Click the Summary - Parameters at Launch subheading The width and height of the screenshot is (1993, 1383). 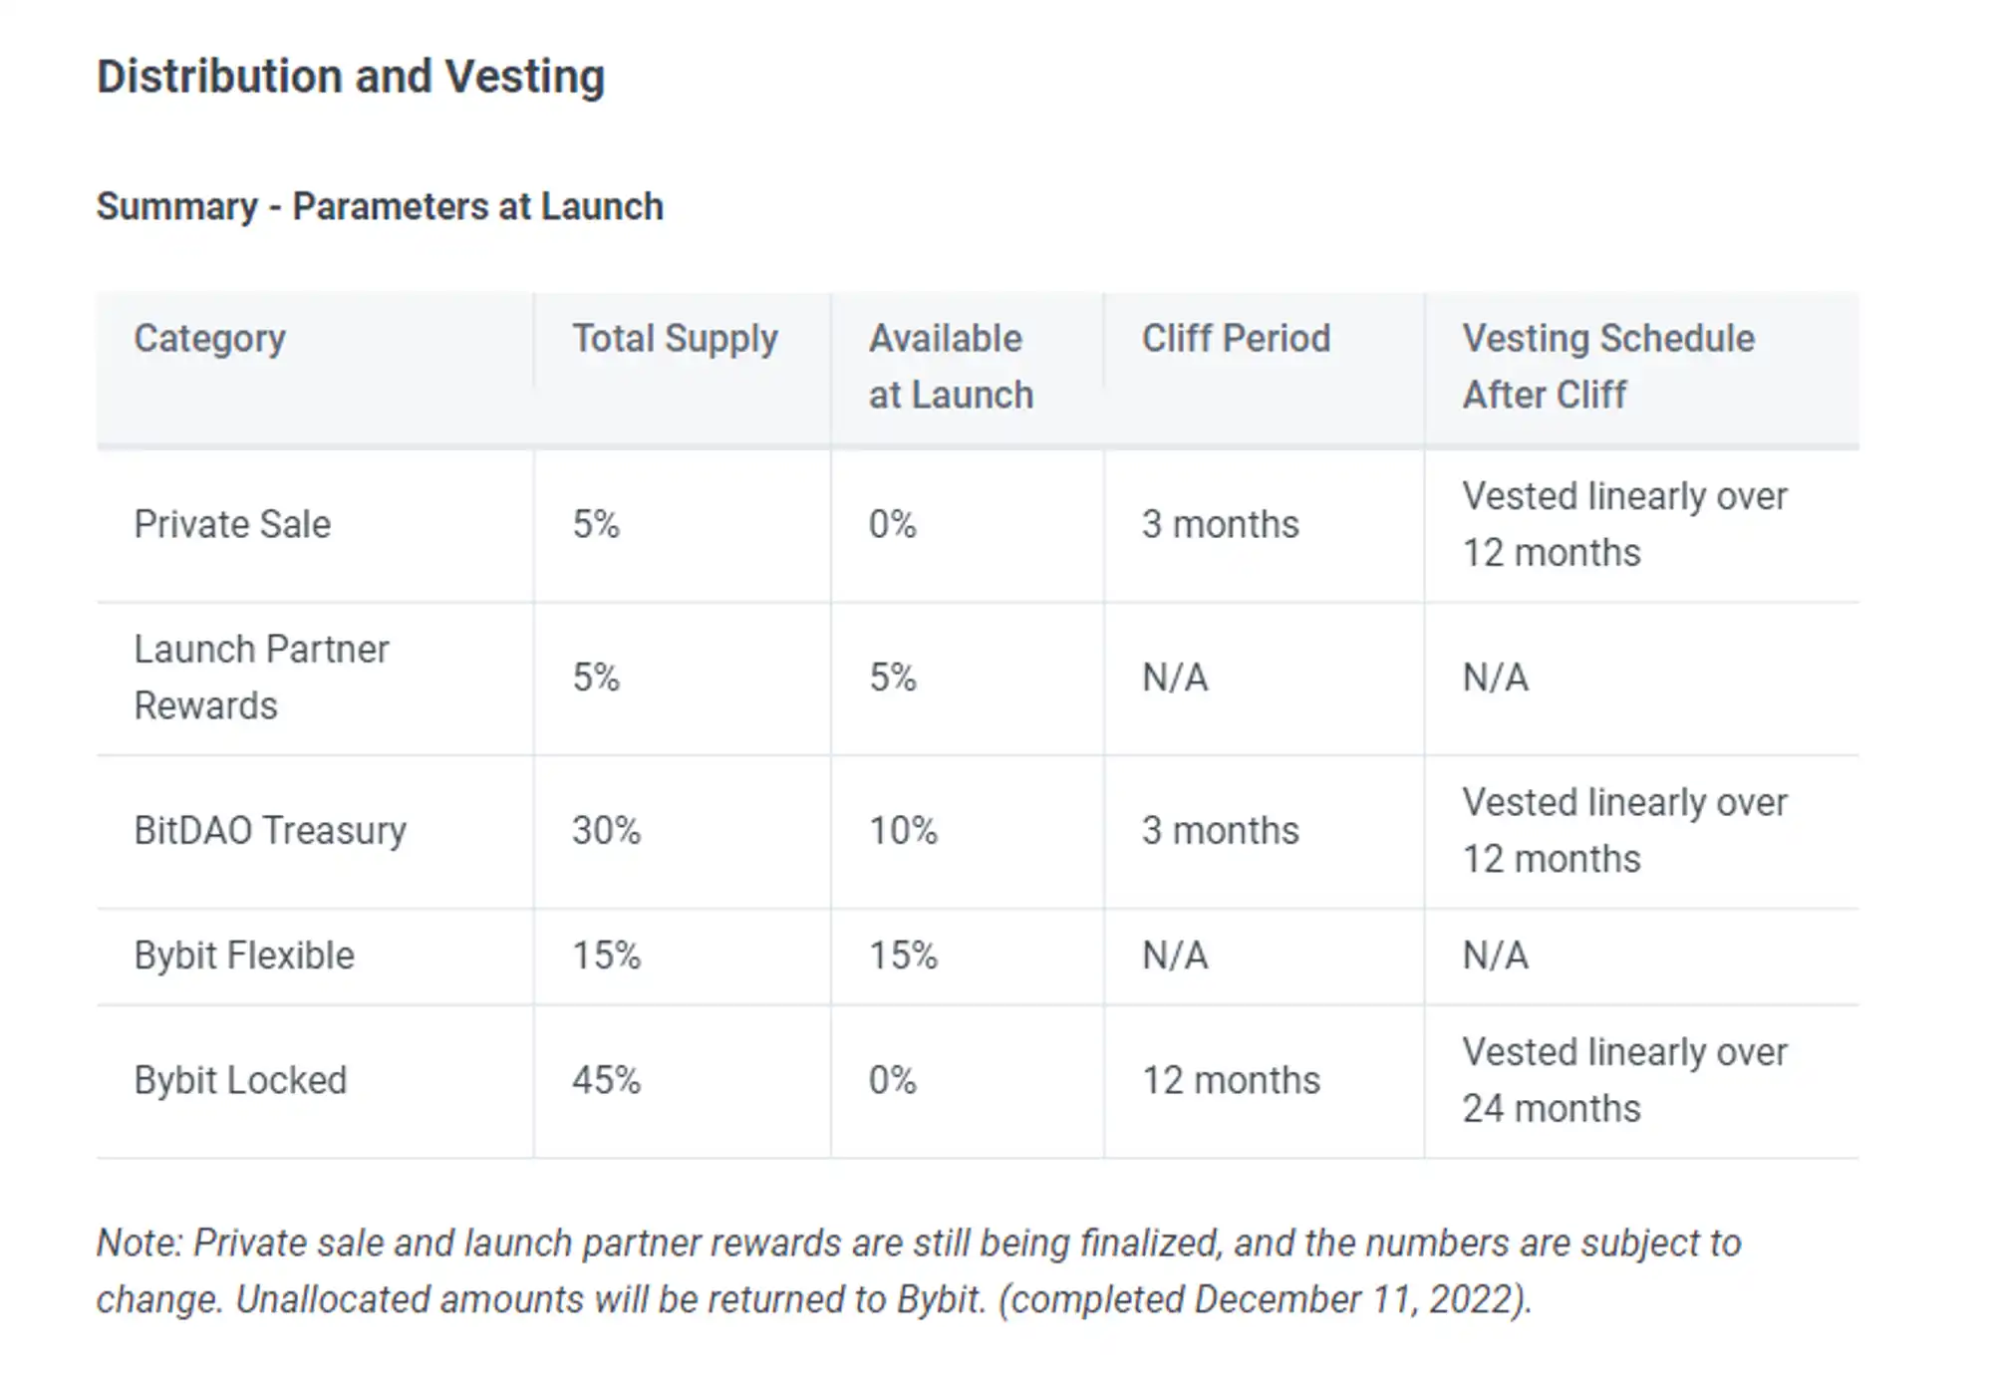379,206
